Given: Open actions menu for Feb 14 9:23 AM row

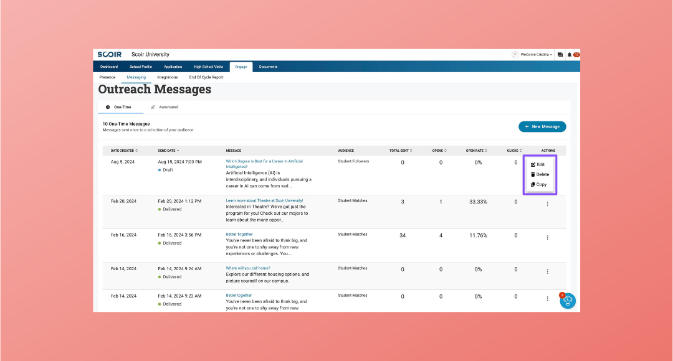Looking at the screenshot, I should [x=547, y=299].
